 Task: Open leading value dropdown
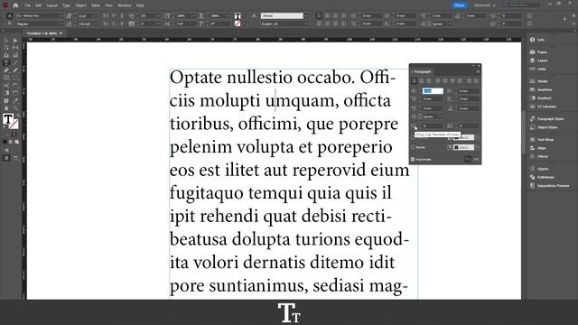coord(96,24)
